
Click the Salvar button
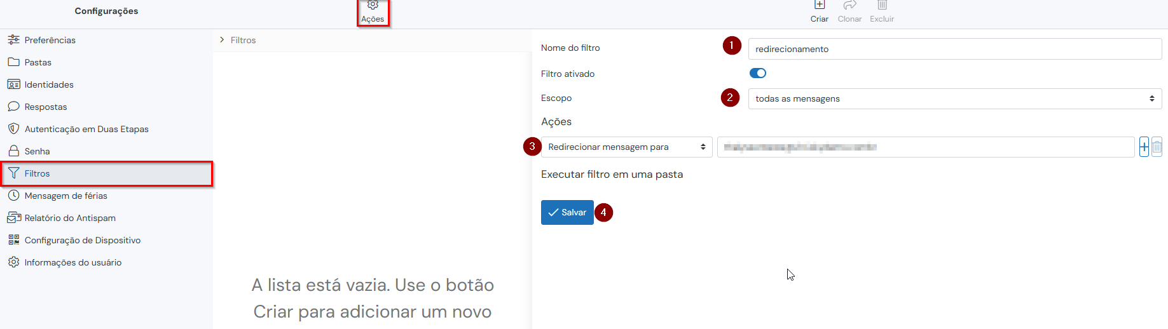pos(567,212)
